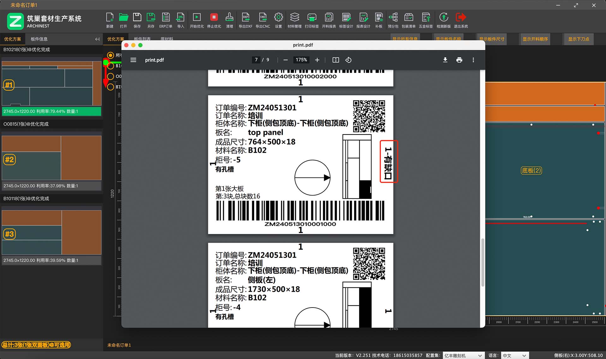
Task: Open the PDF sidebar hamburger menu
Action: pyautogui.click(x=134, y=60)
